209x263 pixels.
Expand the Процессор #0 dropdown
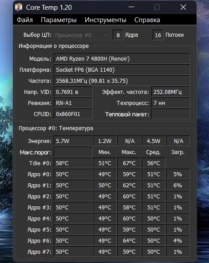[82, 35]
